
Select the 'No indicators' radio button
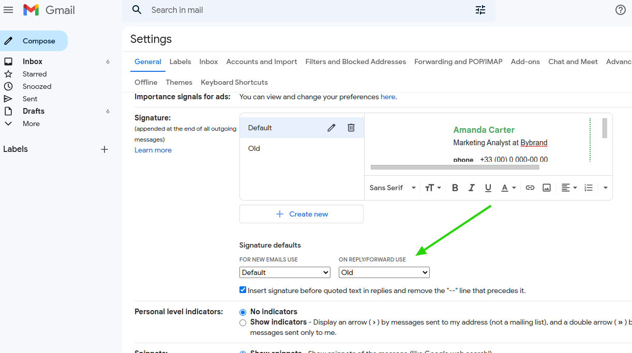coord(243,312)
